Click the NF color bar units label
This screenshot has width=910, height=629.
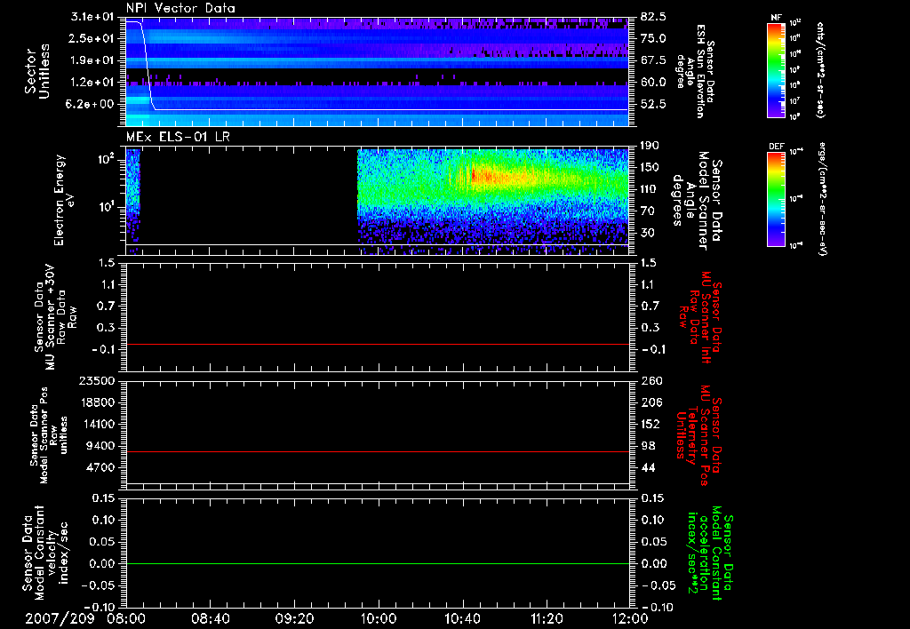pos(820,70)
